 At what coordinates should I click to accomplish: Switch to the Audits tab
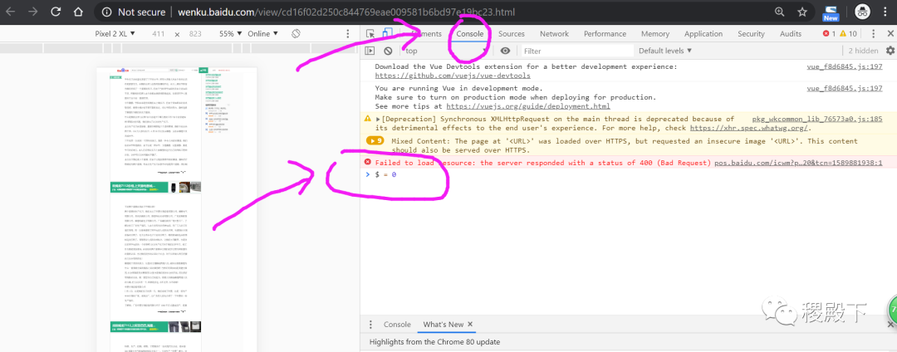[791, 34]
